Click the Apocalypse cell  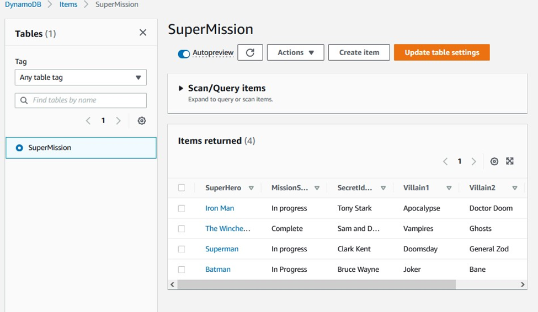pos(422,208)
